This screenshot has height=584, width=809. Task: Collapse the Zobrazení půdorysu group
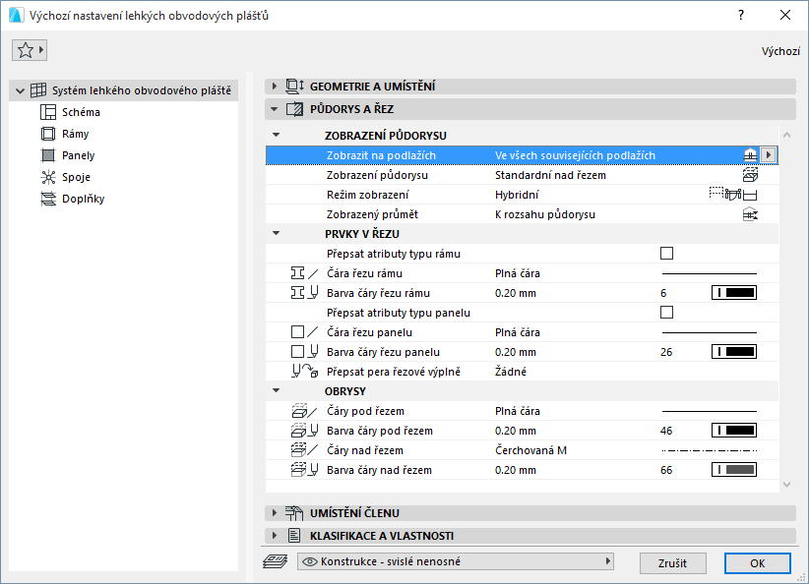pyautogui.click(x=276, y=135)
